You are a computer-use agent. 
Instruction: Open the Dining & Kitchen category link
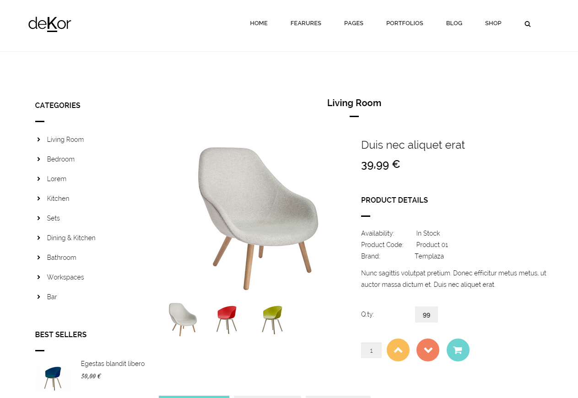(71, 238)
